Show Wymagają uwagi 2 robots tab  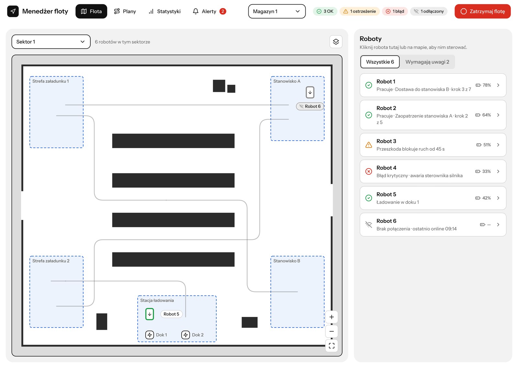[427, 62]
